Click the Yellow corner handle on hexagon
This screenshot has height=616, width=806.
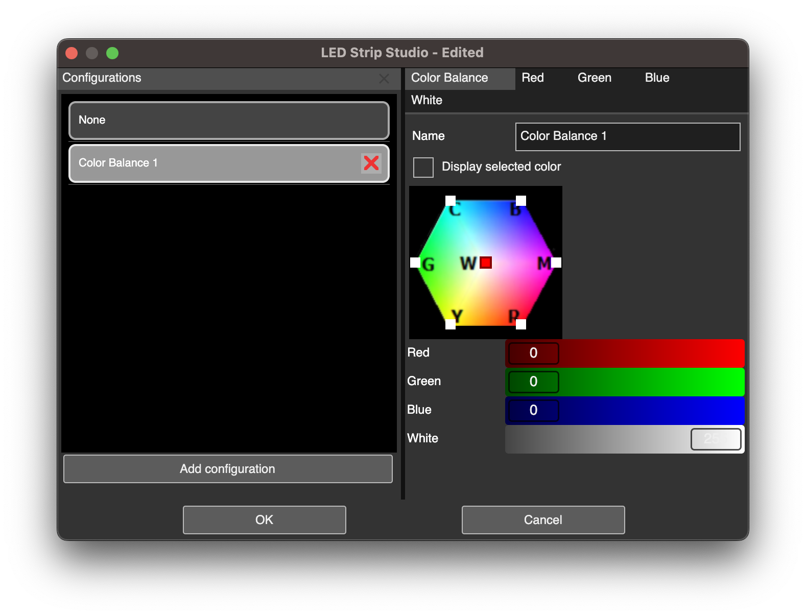point(451,324)
